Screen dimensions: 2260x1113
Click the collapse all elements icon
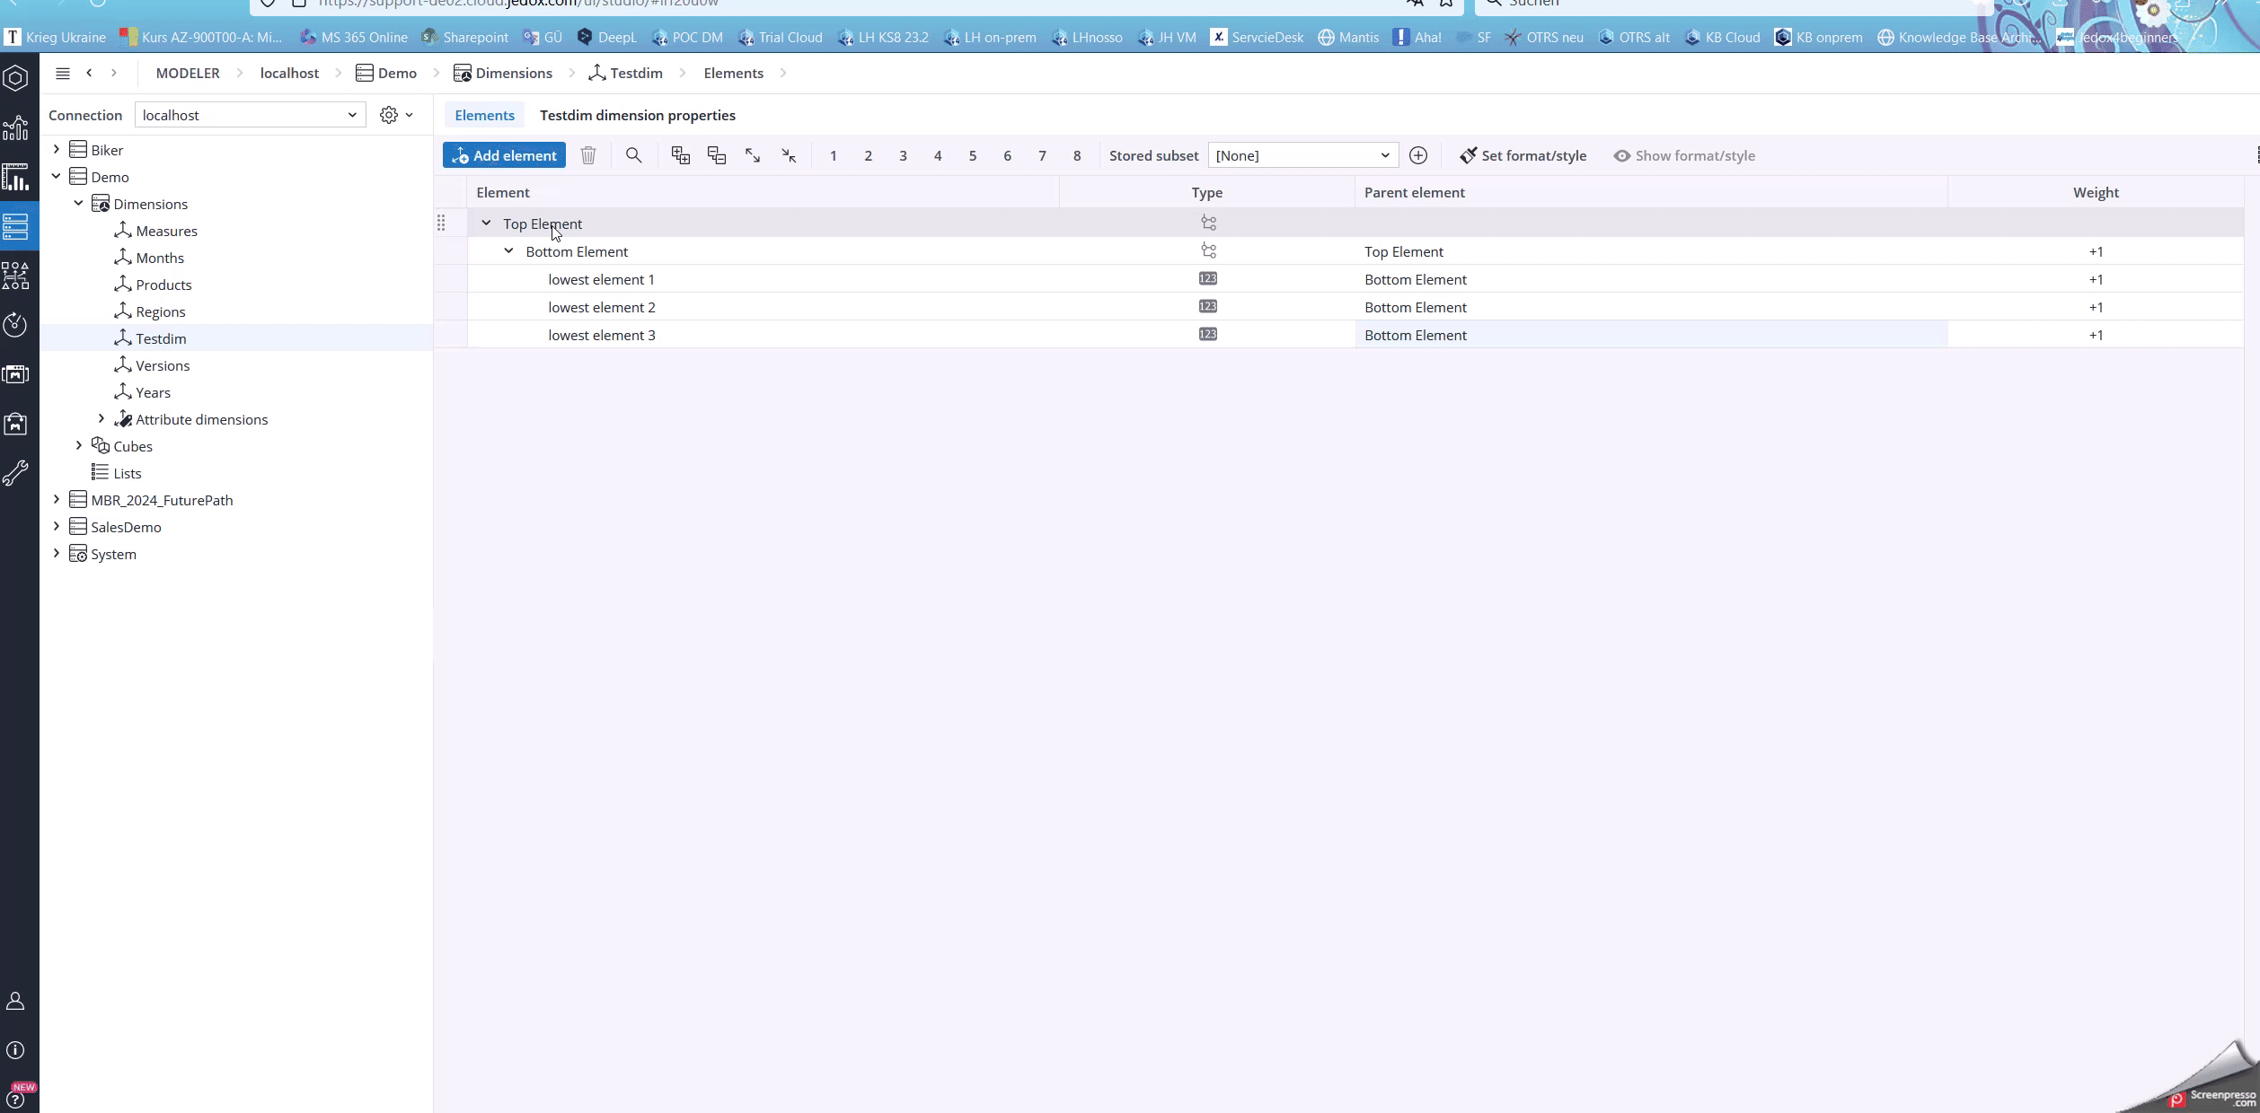pos(716,155)
